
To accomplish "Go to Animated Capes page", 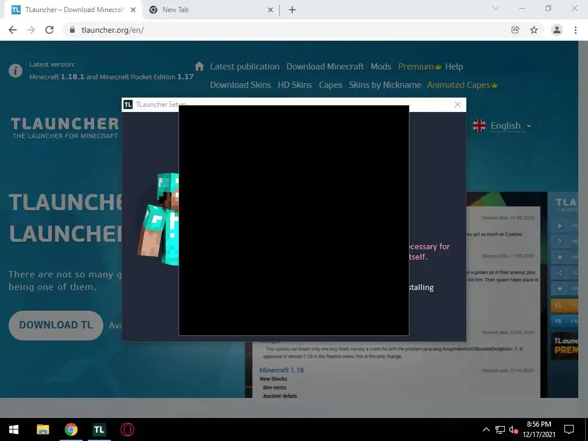I will tap(462, 85).
